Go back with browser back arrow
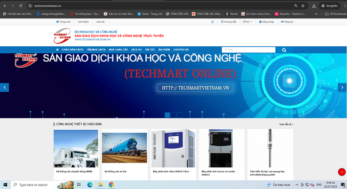 (x=5, y=6)
